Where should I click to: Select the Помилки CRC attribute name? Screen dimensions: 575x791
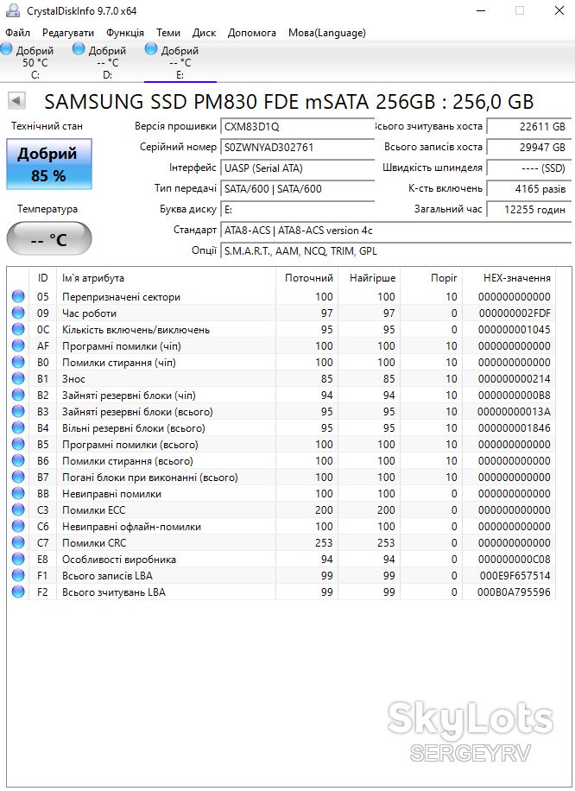coord(94,543)
